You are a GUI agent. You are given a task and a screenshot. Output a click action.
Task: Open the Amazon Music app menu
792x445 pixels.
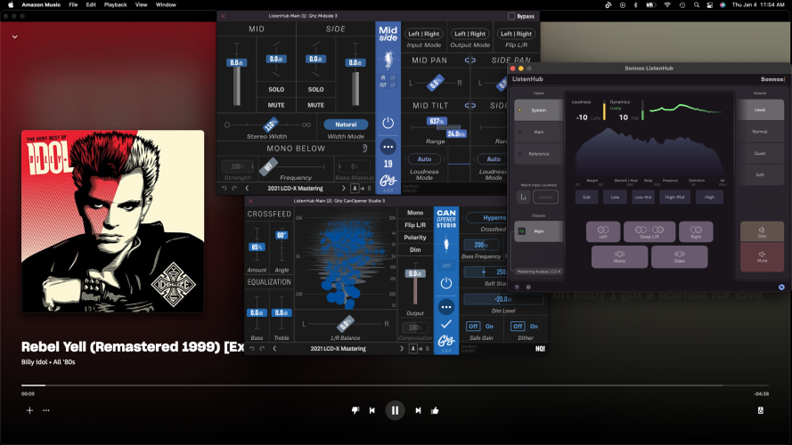click(x=41, y=4)
